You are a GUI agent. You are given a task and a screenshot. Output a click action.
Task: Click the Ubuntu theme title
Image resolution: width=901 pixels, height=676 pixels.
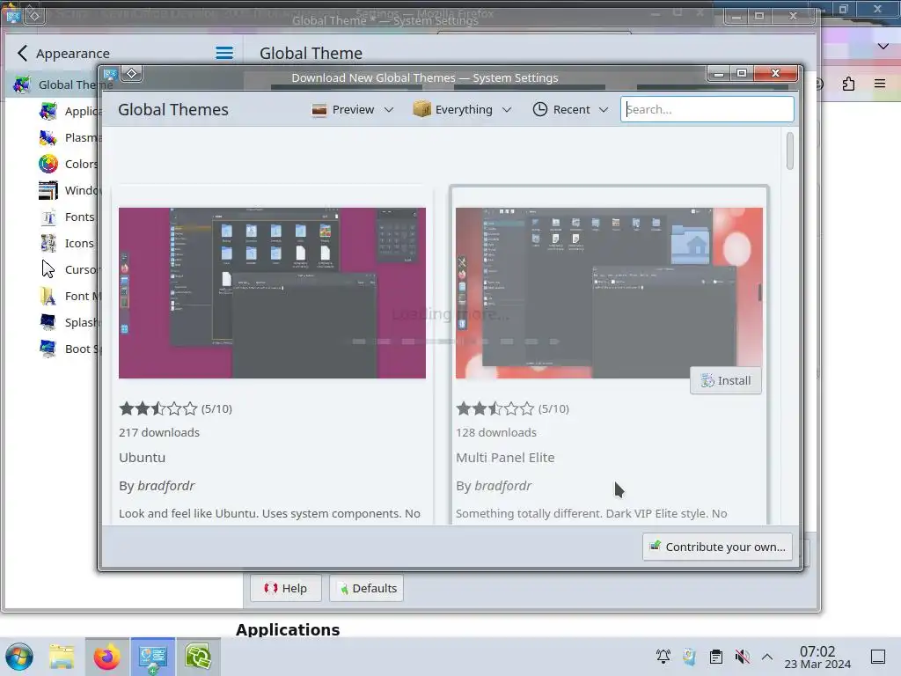142,458
